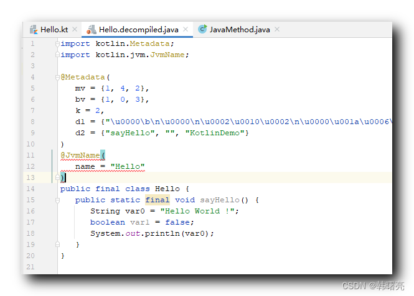Click the @Metadata annotation text
414x296 pixels.
(x=83, y=77)
